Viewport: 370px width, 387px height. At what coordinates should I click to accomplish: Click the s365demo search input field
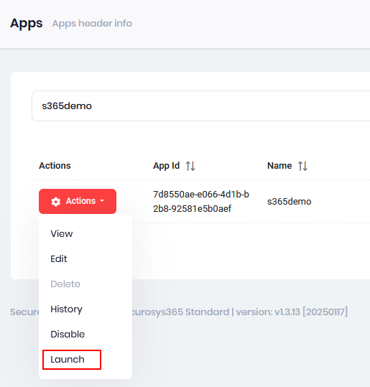tap(201, 106)
